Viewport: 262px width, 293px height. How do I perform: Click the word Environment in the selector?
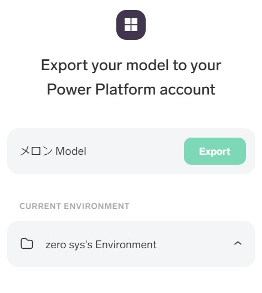tap(126, 244)
